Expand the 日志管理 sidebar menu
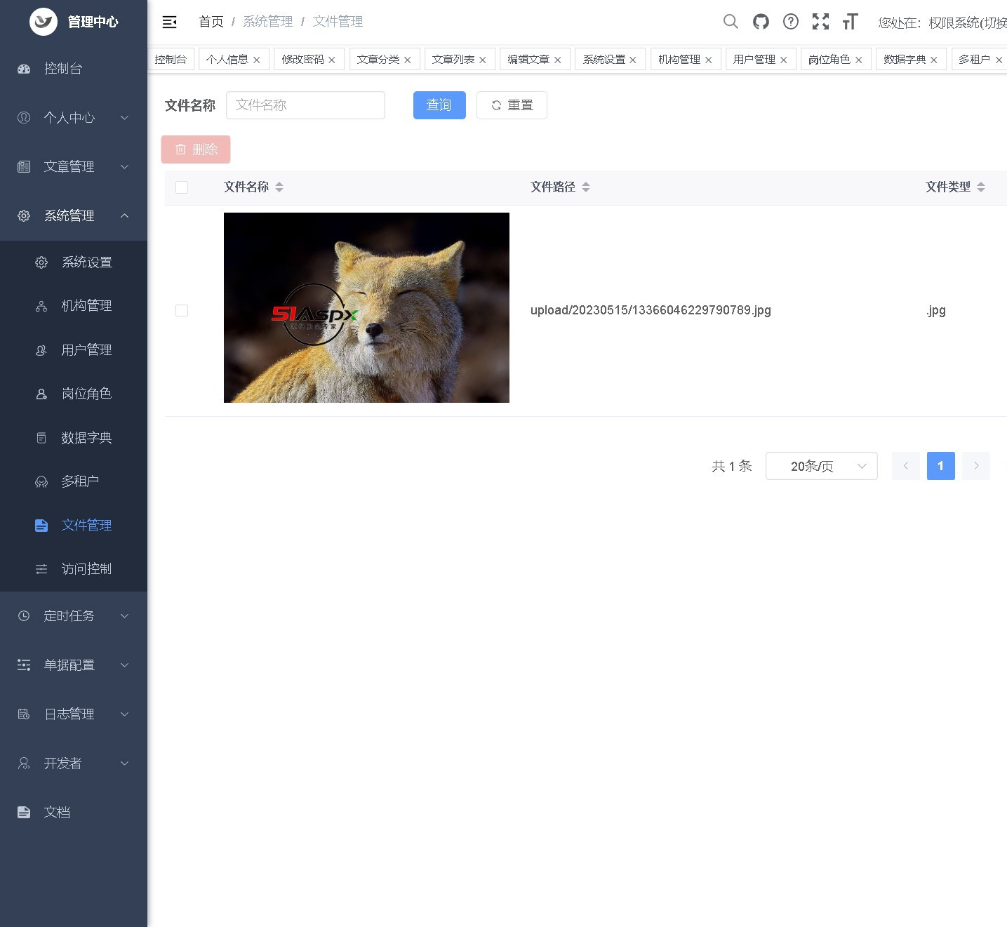Image resolution: width=1007 pixels, height=927 pixels. 74,714
